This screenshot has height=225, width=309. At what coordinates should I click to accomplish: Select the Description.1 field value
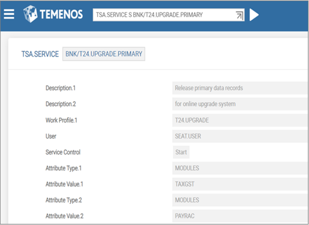point(238,88)
